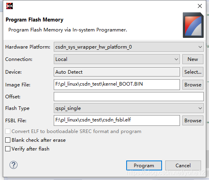The height and width of the screenshot is (180, 209).
Task: Open the Connection dropdown showing Local
Action: click(117, 59)
